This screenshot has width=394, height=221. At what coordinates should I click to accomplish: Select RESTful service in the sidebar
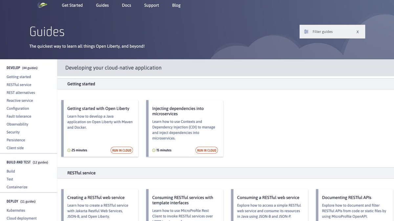point(19,85)
